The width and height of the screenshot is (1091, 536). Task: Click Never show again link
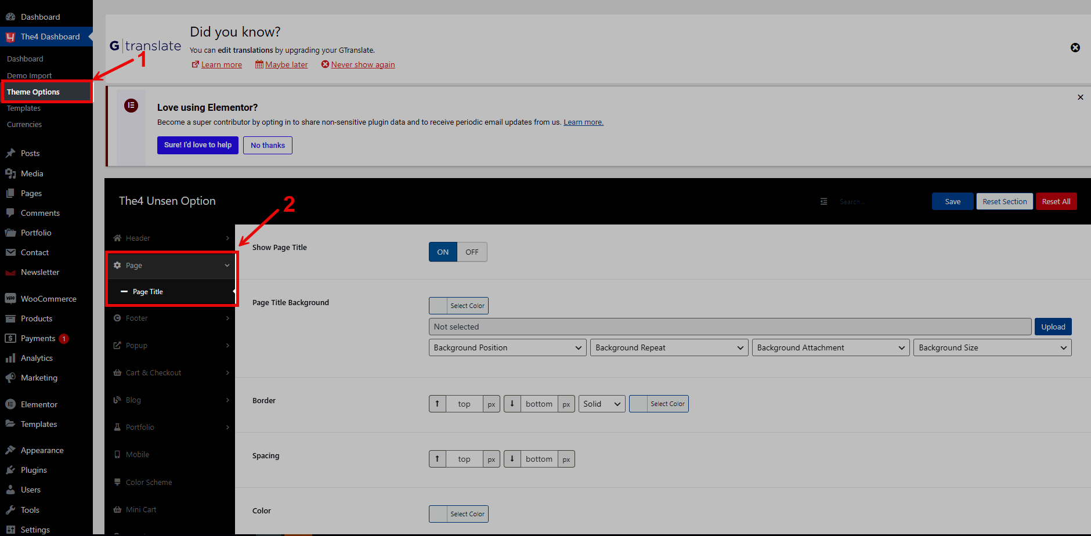pyautogui.click(x=363, y=64)
